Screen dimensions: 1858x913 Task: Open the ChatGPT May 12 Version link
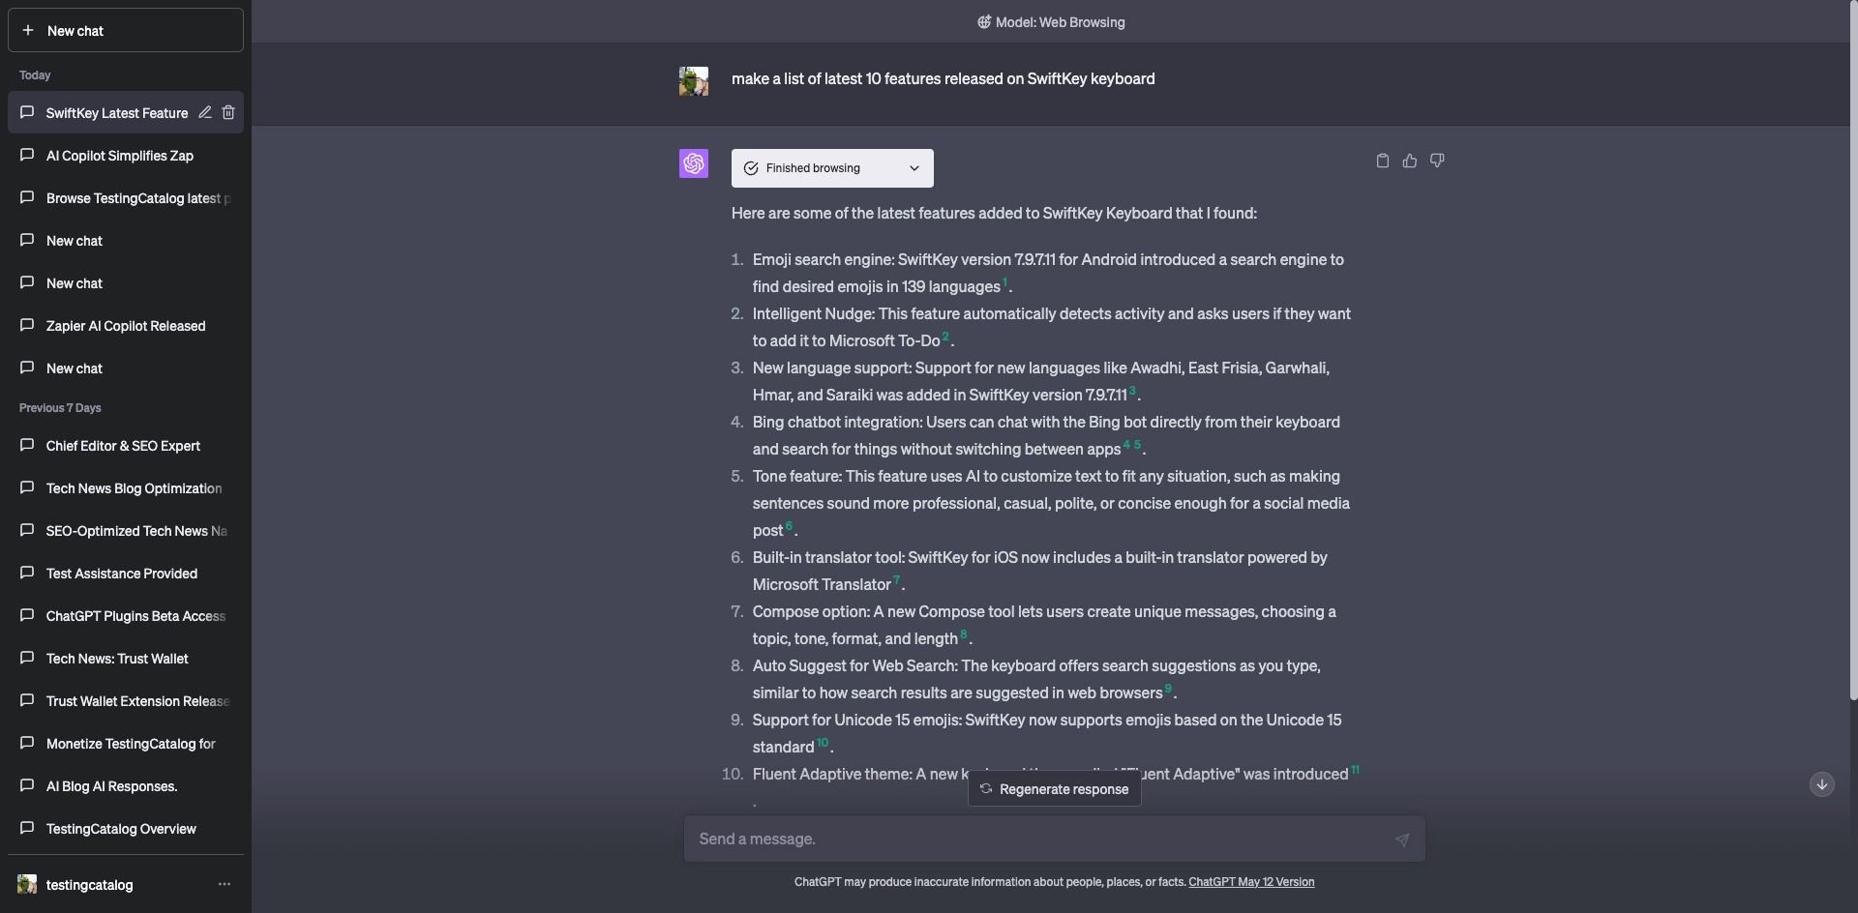coord(1251,882)
